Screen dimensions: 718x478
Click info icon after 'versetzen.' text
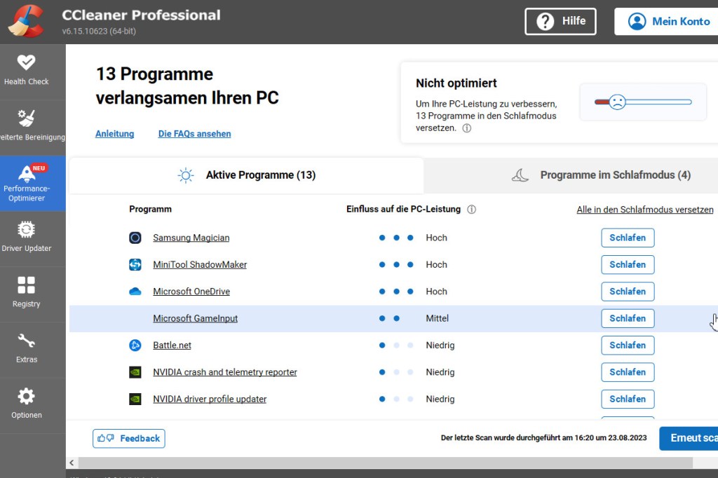[x=466, y=128]
